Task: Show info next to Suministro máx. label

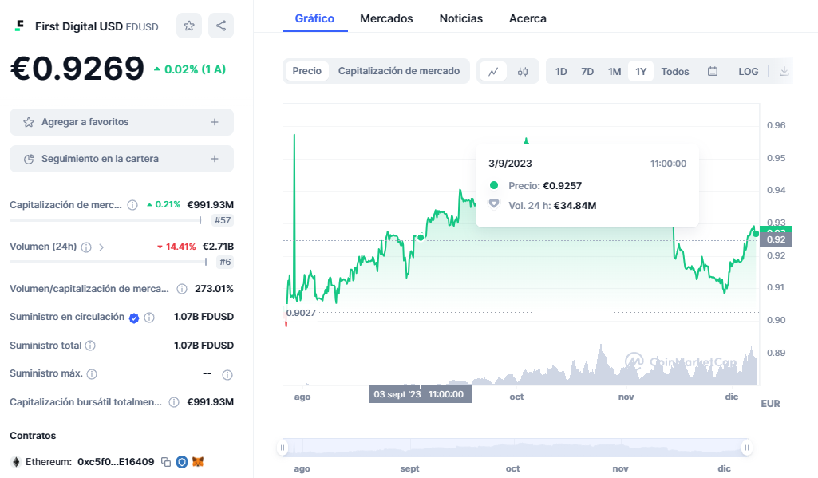Action: tap(92, 374)
